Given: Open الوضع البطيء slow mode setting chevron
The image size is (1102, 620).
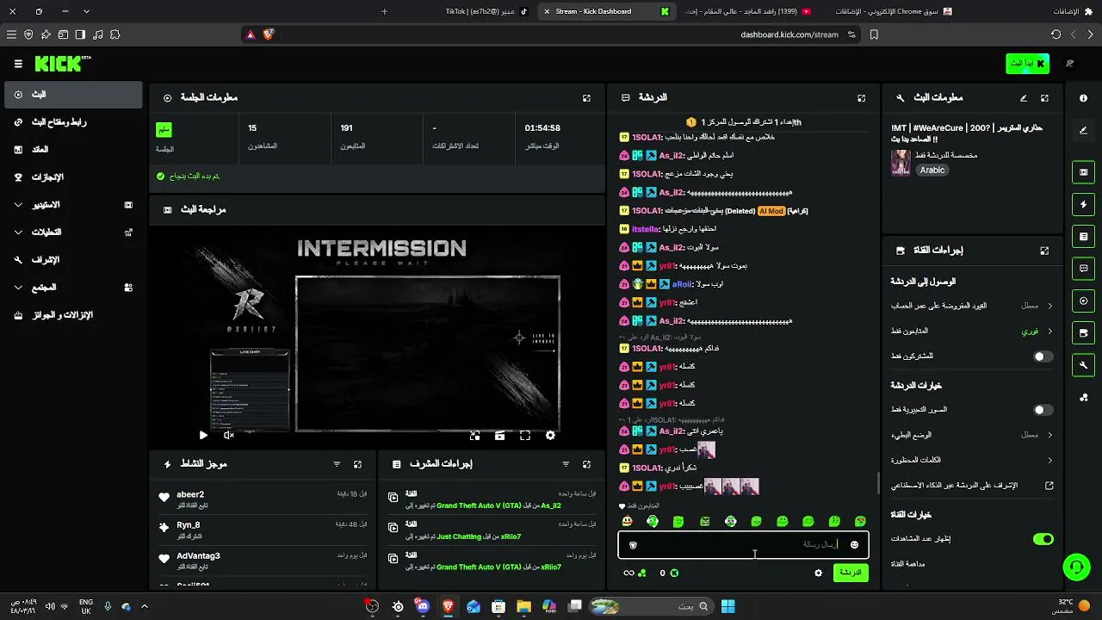Looking at the screenshot, I should pyautogui.click(x=1049, y=435).
